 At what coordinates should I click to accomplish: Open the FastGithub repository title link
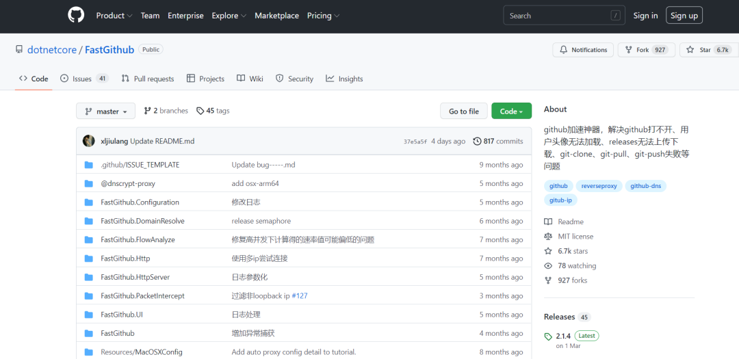(x=109, y=50)
